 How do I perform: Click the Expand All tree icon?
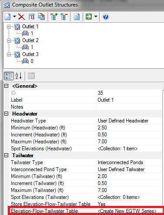coord(54,17)
